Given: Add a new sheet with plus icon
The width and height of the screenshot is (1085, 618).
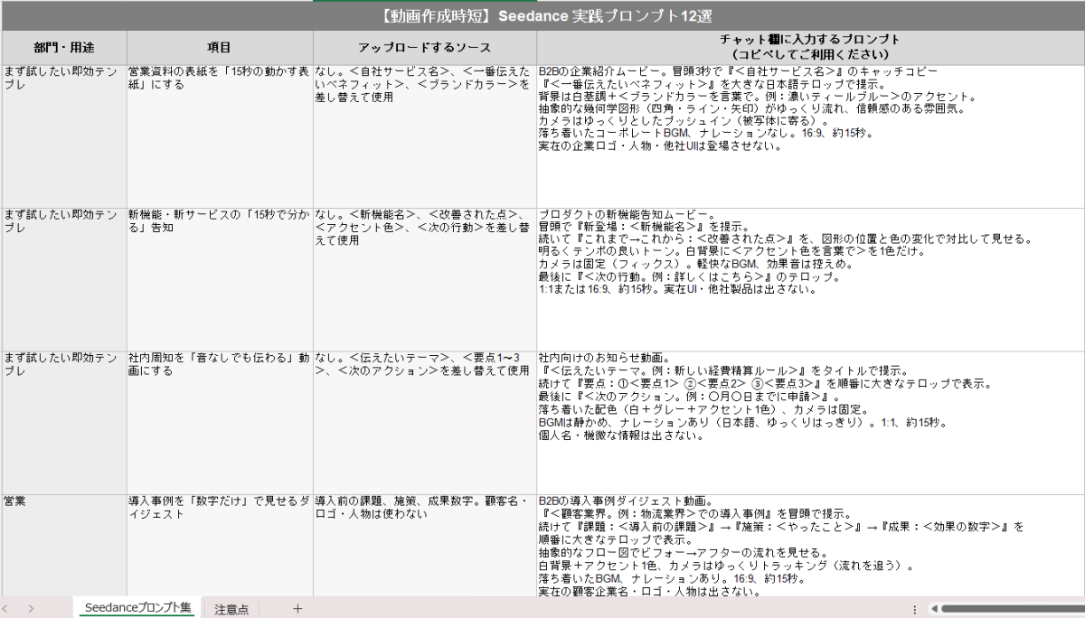Looking at the screenshot, I should 297,609.
